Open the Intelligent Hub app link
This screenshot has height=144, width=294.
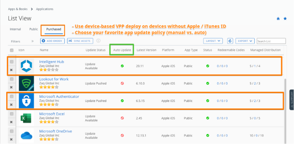[52, 62]
